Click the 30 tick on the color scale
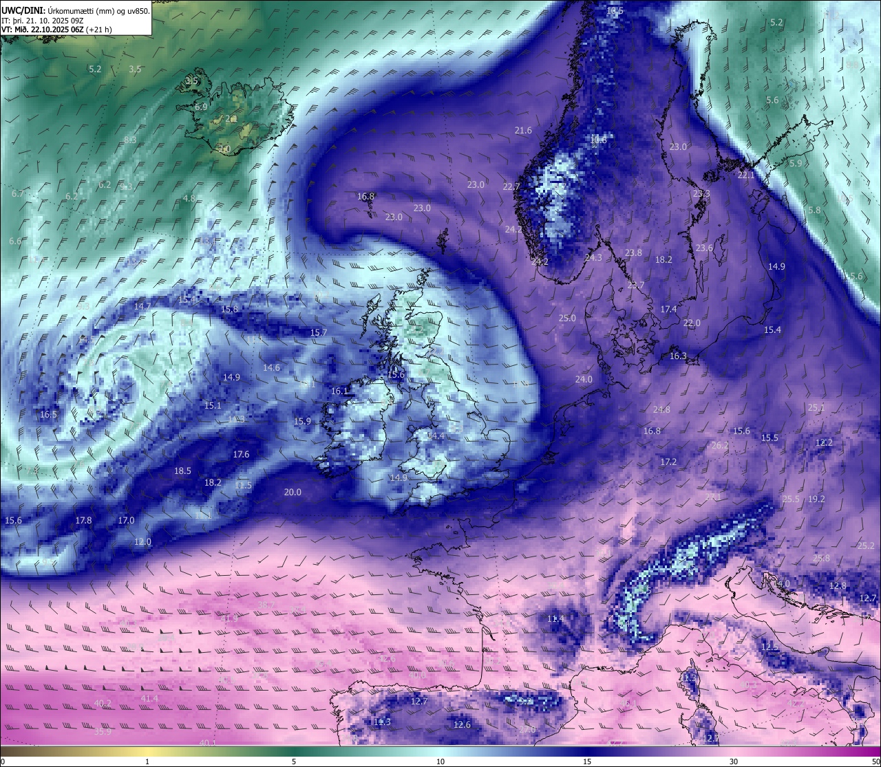 (x=734, y=761)
